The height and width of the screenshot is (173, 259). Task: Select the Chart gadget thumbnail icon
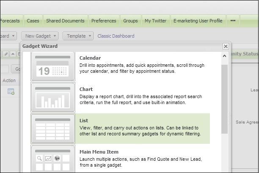coord(53,97)
